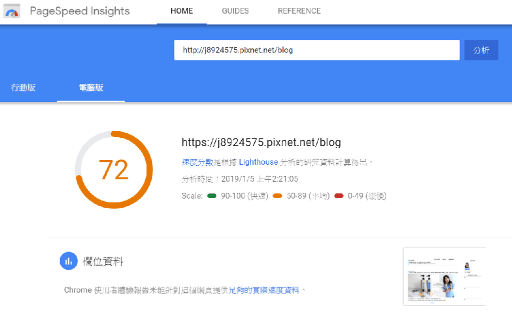Click the 分析 analyze button
512x312 pixels.
coord(481,50)
